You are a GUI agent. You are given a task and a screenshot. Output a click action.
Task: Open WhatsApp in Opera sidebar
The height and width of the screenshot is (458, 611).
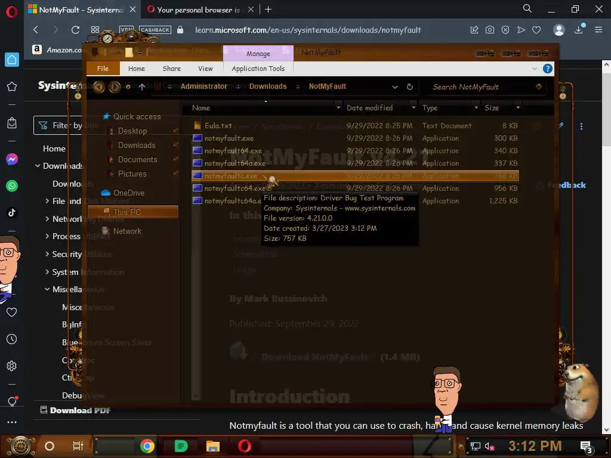click(12, 186)
